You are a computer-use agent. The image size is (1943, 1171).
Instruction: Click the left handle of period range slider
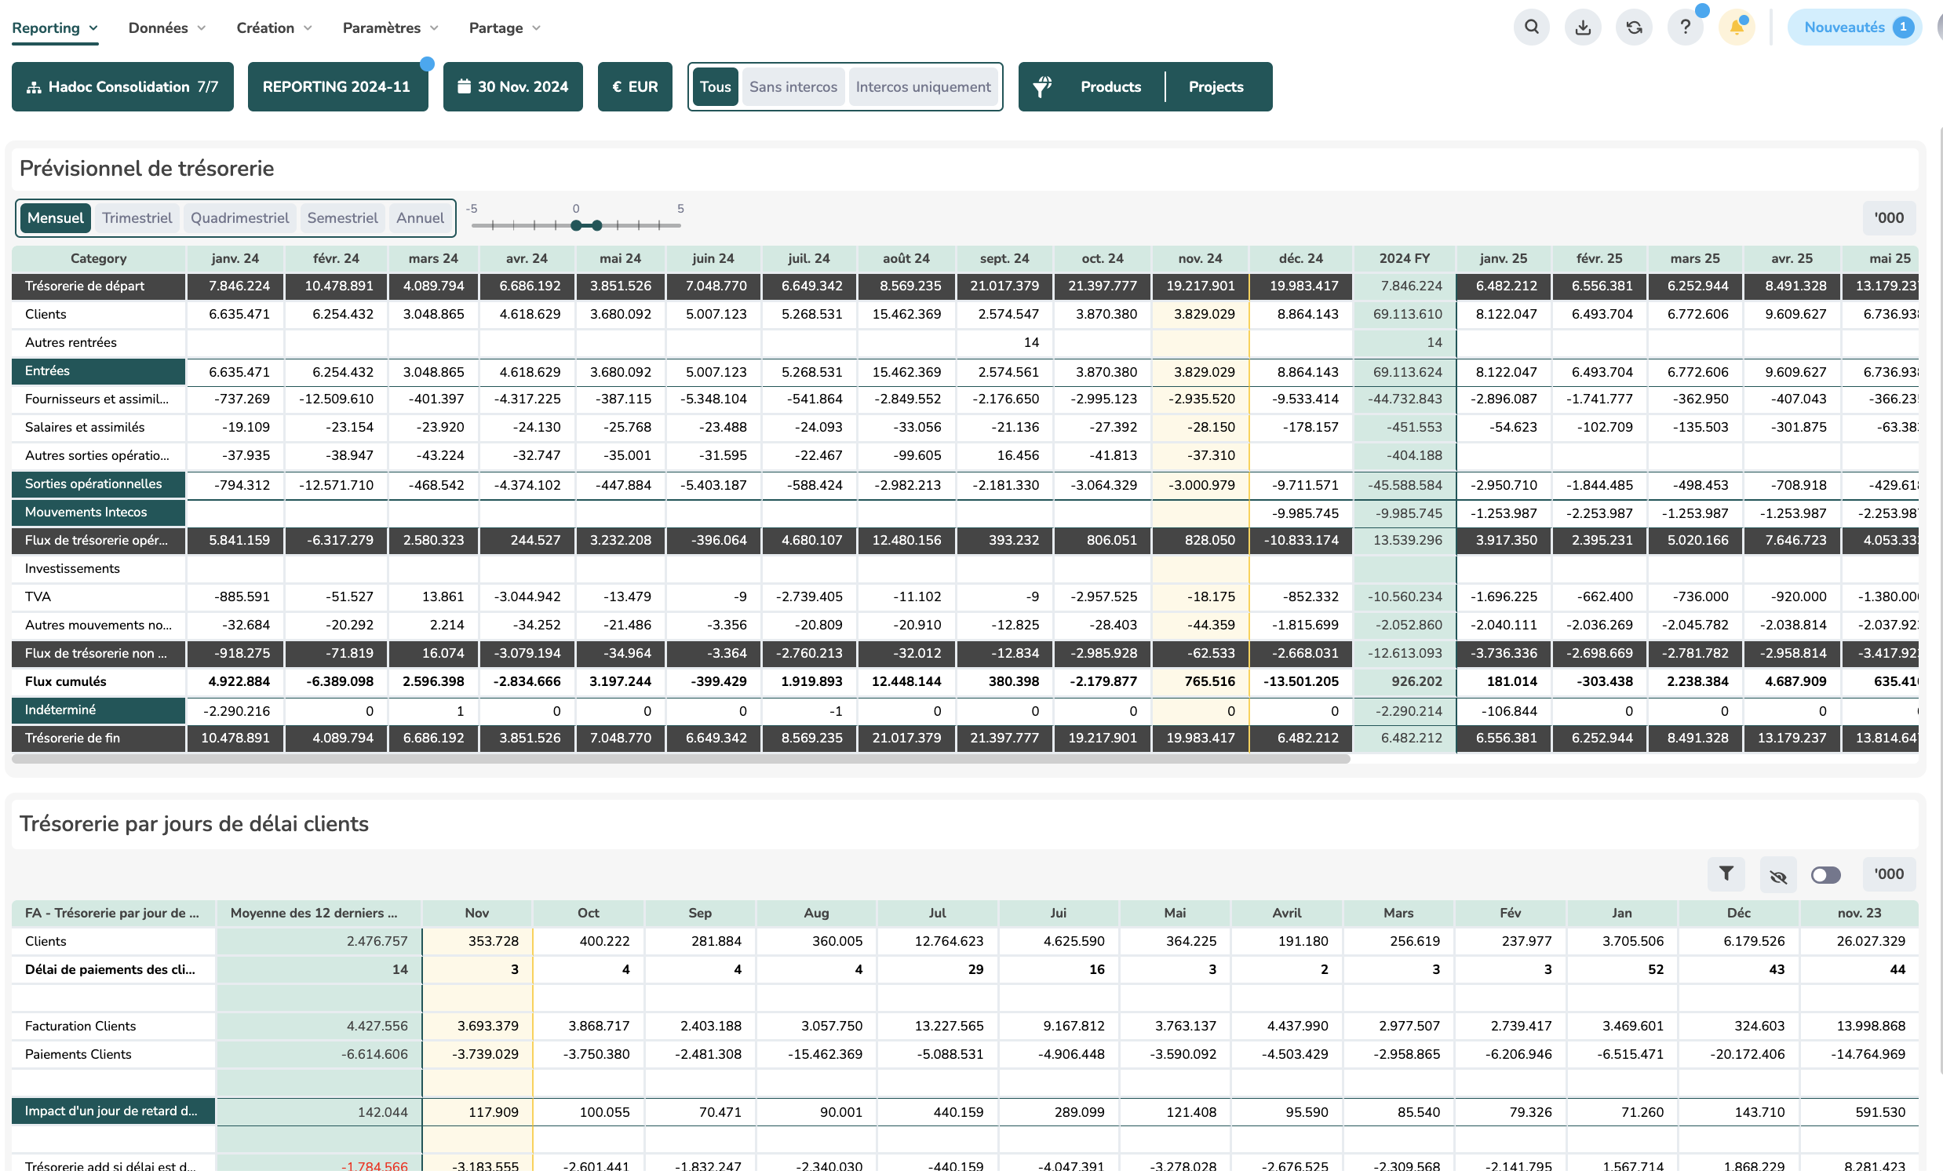tap(577, 225)
